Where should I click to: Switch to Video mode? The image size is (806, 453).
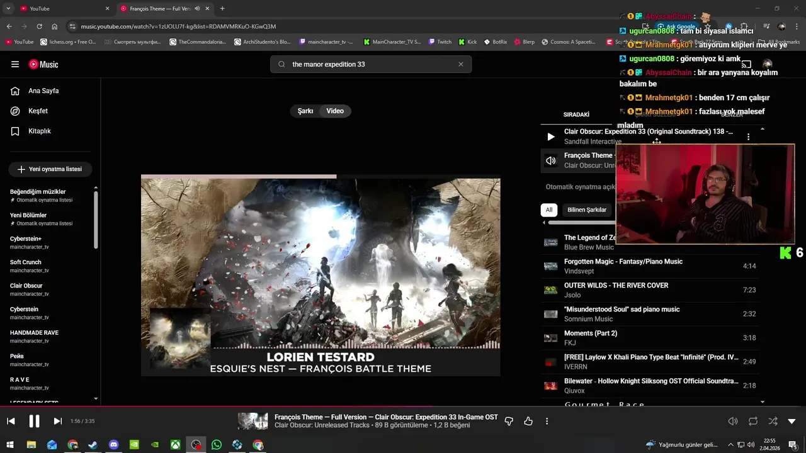click(x=335, y=111)
